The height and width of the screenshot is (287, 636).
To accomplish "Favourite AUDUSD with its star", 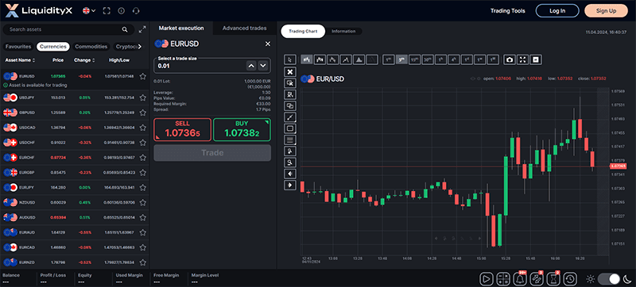I will [143, 217].
